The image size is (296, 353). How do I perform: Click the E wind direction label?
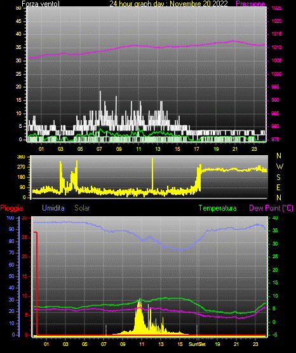point(278,187)
